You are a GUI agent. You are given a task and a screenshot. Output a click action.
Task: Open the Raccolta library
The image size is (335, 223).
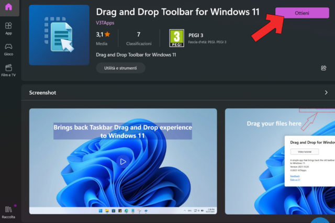8,212
